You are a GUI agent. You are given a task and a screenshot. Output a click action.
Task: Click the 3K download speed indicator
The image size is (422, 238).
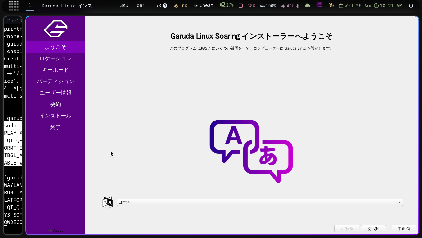point(124,6)
